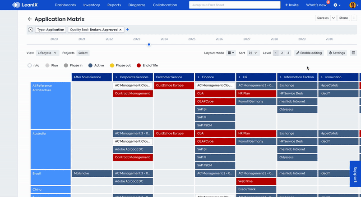Open SAP BI in the A1 Reference row

coord(215,110)
